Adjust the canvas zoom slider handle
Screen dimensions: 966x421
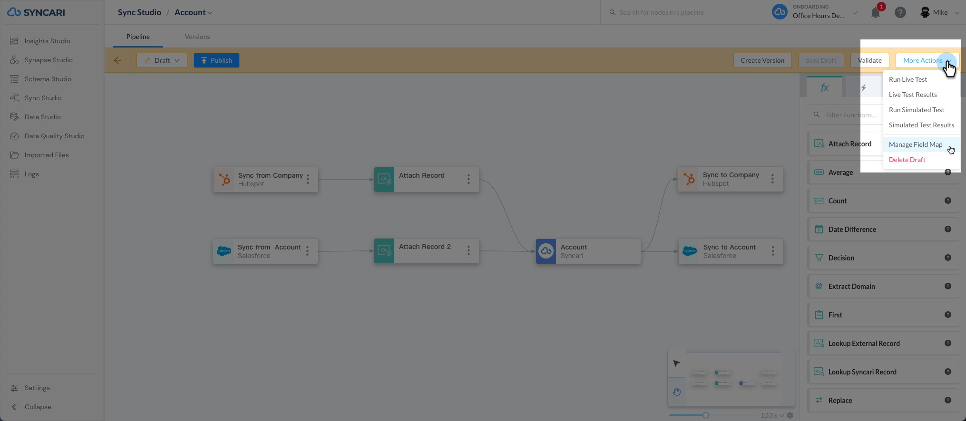click(x=706, y=415)
